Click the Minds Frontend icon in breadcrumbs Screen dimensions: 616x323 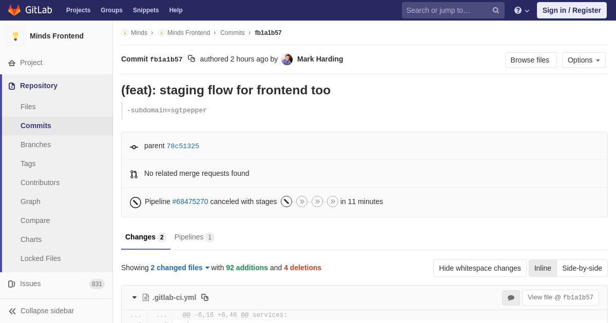click(161, 33)
